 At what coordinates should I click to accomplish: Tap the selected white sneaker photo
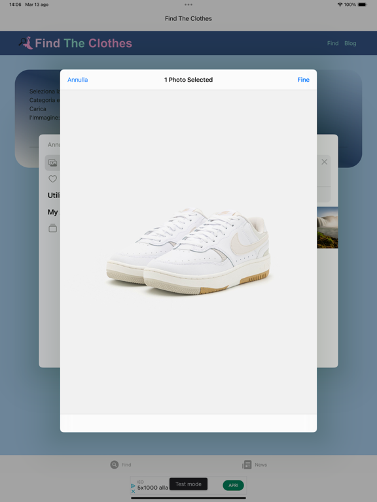[x=188, y=251]
